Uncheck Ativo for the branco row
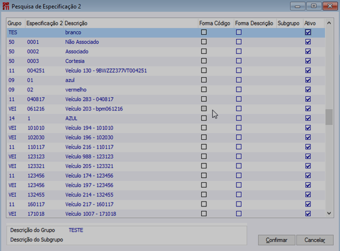Screen dimensions: 340x251 308,32
